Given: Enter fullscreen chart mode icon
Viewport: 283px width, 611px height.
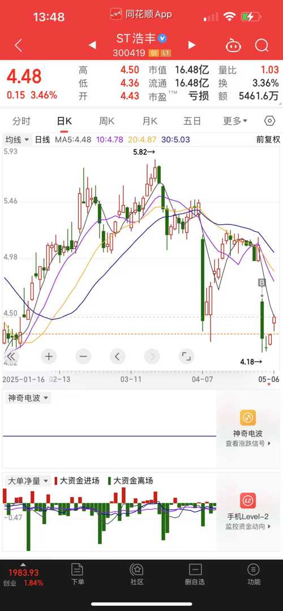Looking at the screenshot, I should point(186,356).
